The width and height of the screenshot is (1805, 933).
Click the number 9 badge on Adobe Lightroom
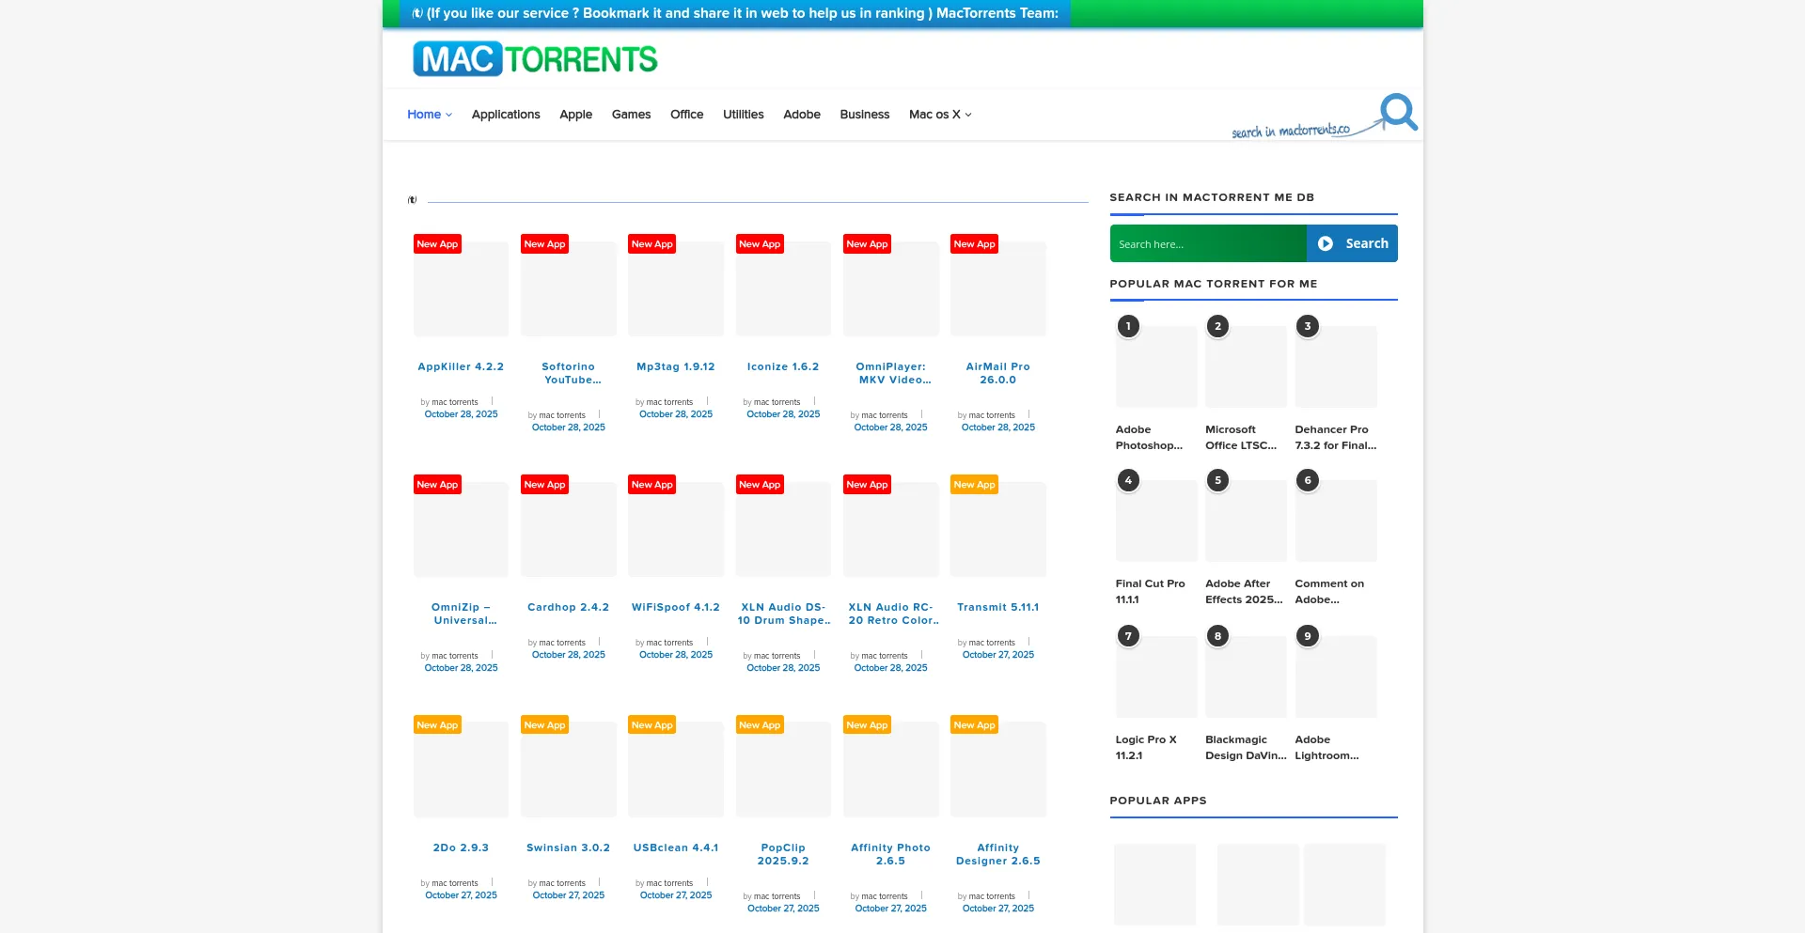tap(1307, 636)
